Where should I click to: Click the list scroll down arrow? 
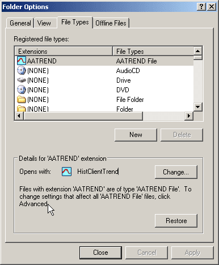198,107
